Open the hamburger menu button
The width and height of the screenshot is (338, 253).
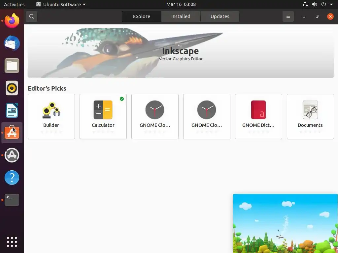click(288, 16)
